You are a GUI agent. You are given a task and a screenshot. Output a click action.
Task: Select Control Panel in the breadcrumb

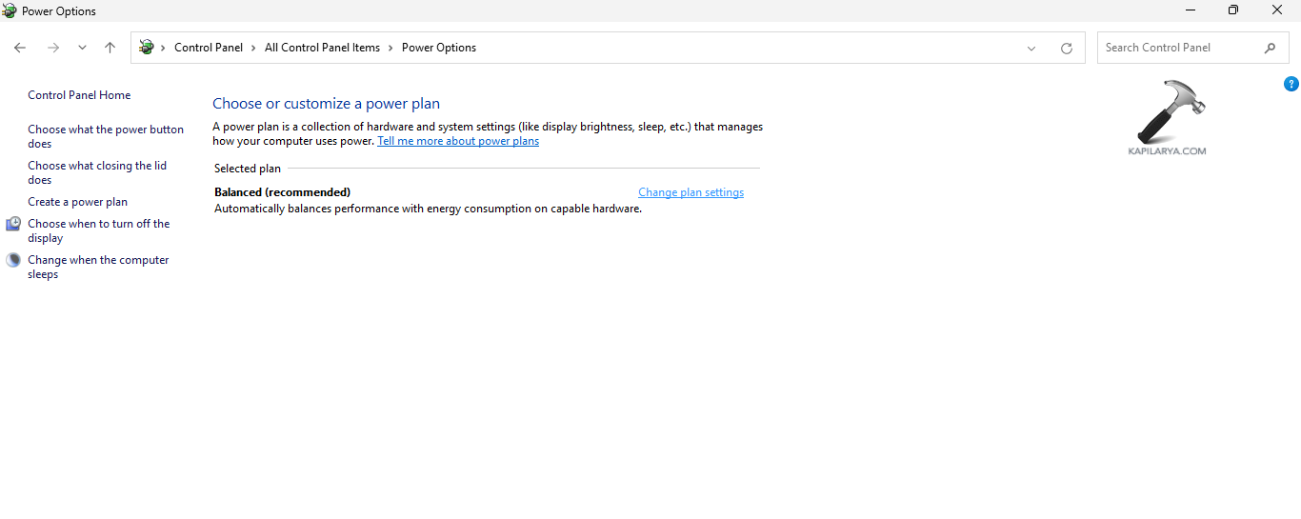(x=209, y=48)
